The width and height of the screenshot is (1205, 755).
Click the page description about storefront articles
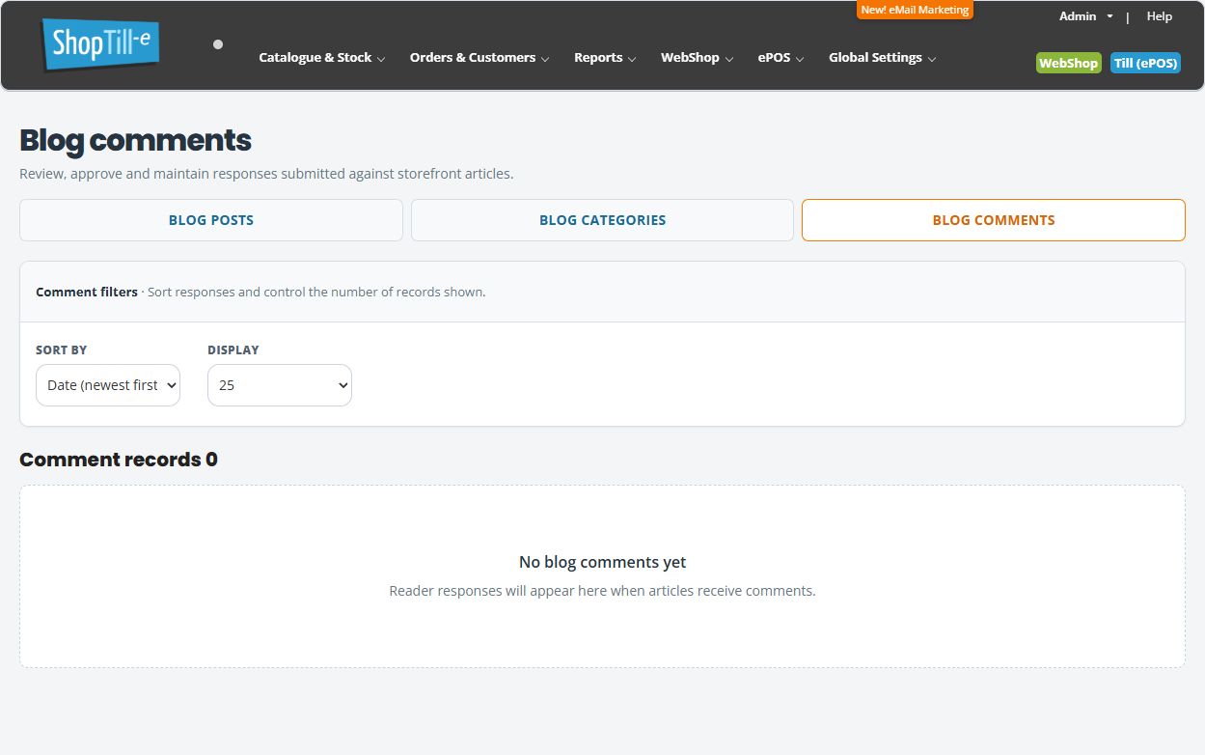266,174
